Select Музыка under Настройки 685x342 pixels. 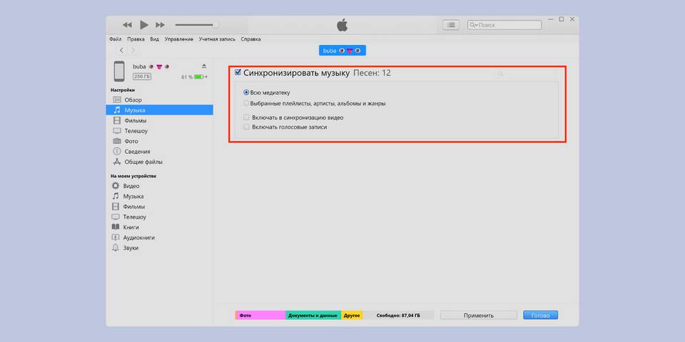[159, 110]
